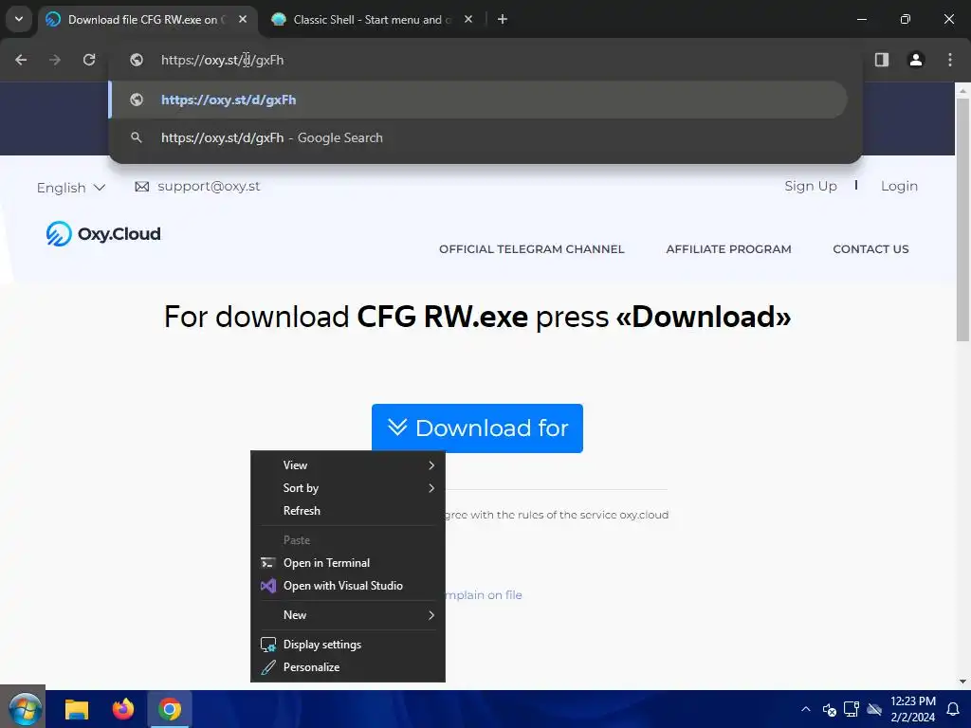This screenshot has width=971, height=728.
Task: Open Firefox from the taskbar
Action: tap(122, 709)
